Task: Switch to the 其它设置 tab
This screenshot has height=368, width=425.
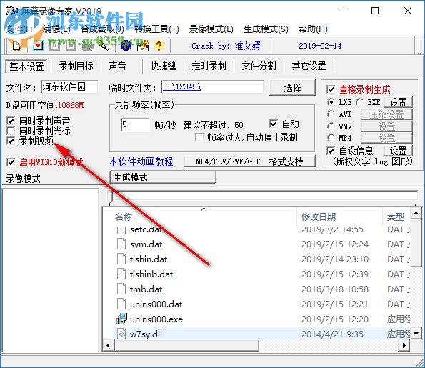Action: (x=309, y=66)
